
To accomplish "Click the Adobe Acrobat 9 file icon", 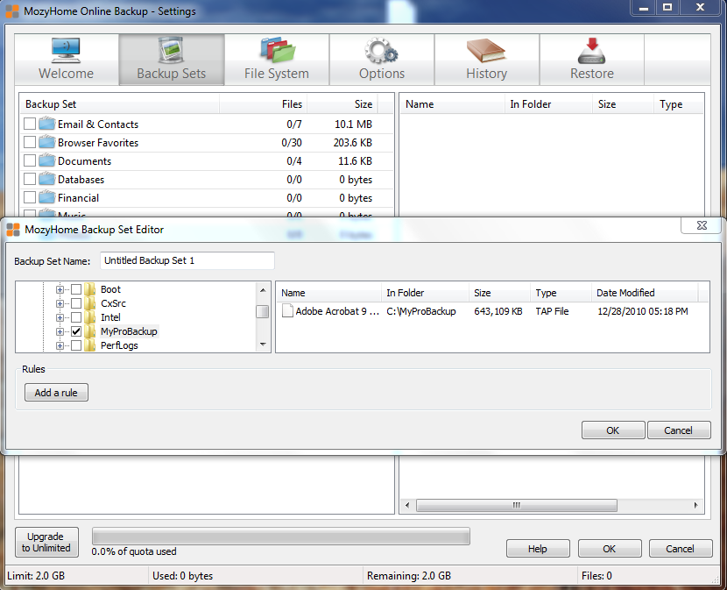I will coord(287,310).
